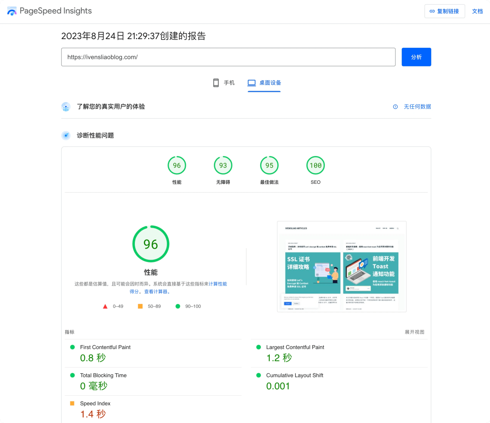Switch to the 桌面设备 tab
Viewport: 490px width, 423px height.
[x=270, y=83]
